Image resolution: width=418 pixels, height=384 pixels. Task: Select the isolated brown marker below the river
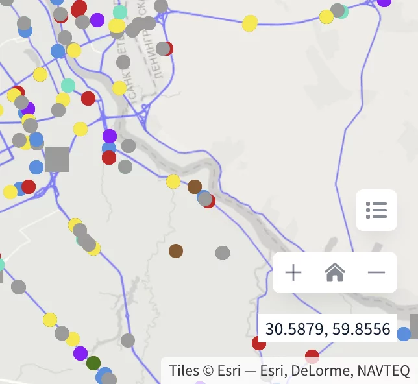[176, 251]
